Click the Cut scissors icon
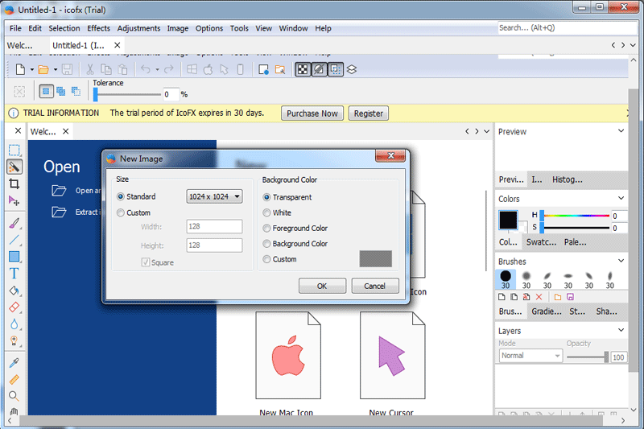644x429 pixels. click(90, 69)
